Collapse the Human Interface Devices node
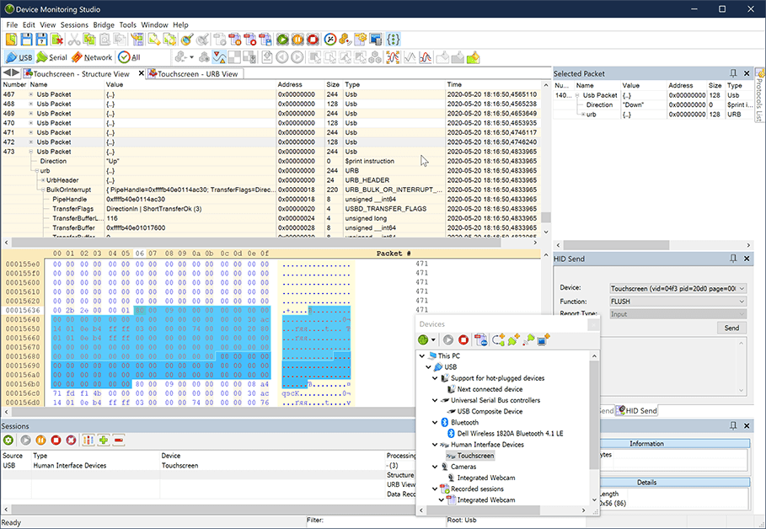This screenshot has height=529, width=766. pos(434,445)
